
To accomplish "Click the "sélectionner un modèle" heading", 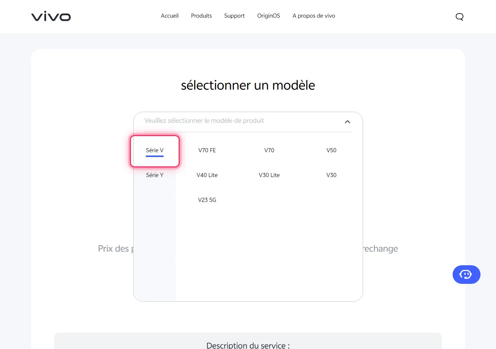I will point(248,85).
